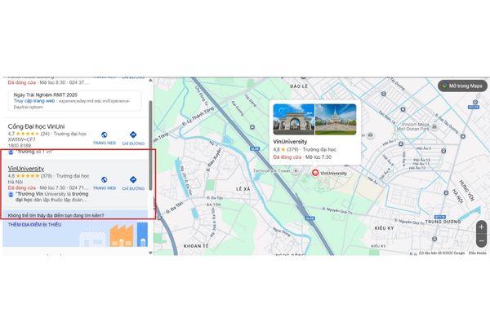Click LÊ XÁ label on map

[243, 189]
